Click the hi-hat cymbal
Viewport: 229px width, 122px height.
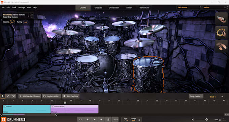69,51
